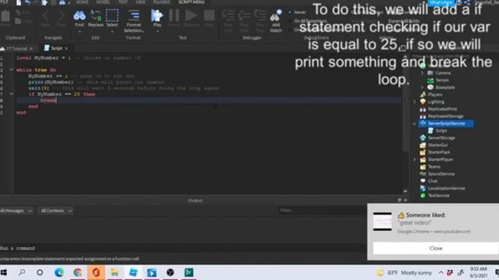Expand the StarterPlayer node in Explorer
The image size is (499, 280).
pos(414,159)
